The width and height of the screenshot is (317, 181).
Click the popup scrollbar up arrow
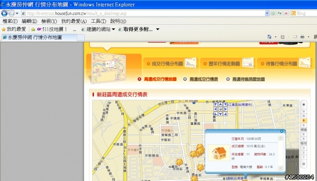click(280, 138)
